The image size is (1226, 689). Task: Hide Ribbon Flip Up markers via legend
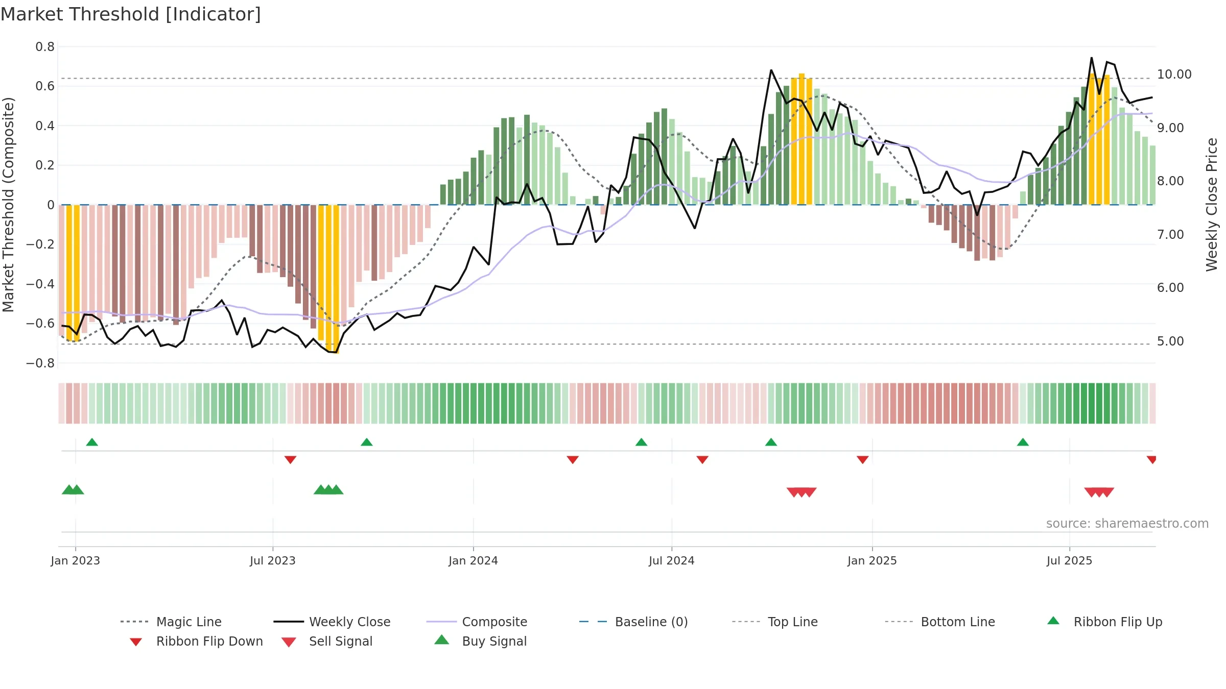1104,622
